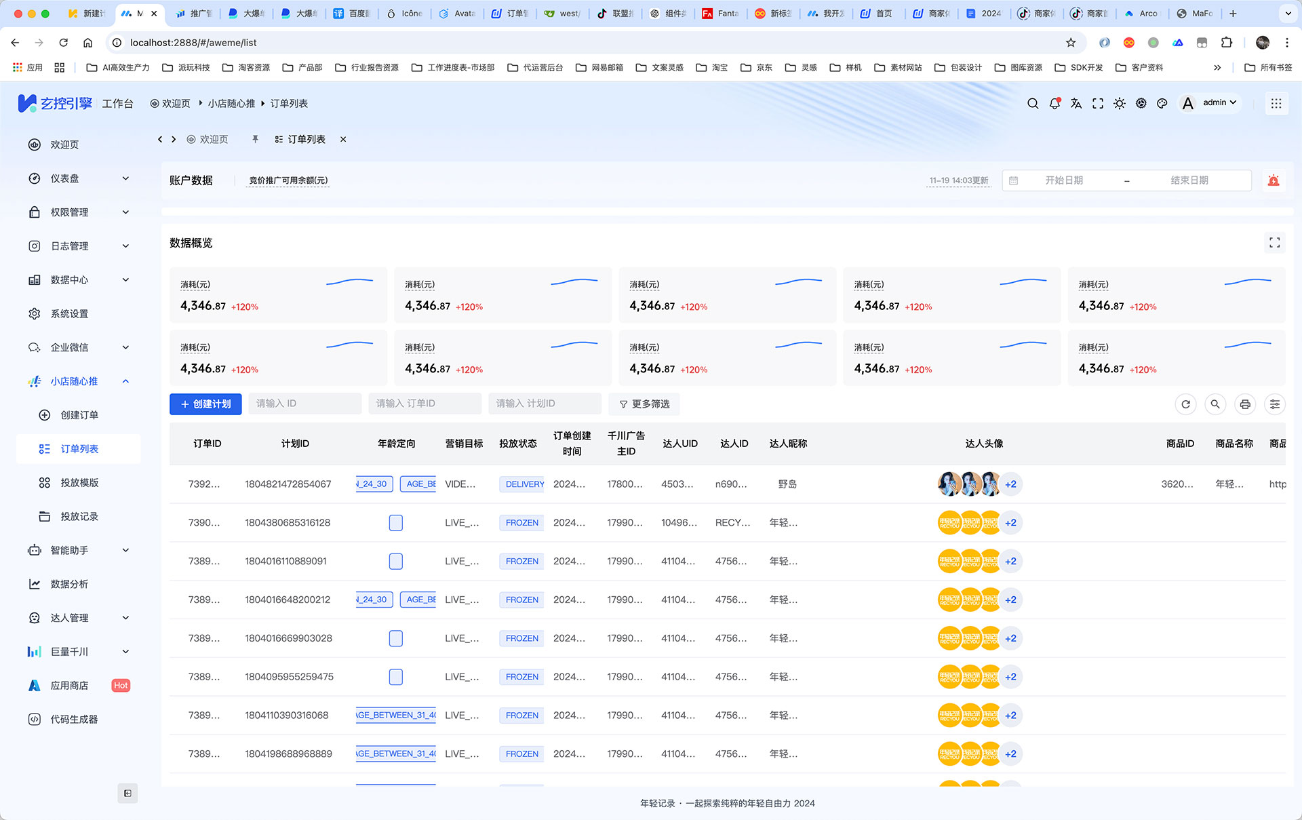Open notifications bell icon
Image resolution: width=1302 pixels, height=820 pixels.
click(x=1054, y=103)
